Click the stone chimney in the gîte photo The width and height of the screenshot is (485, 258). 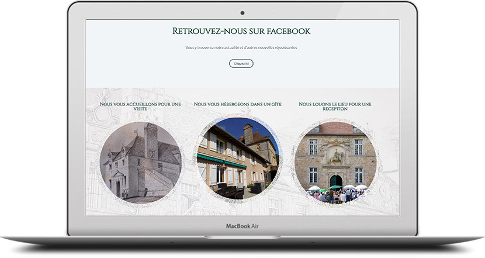point(248,133)
